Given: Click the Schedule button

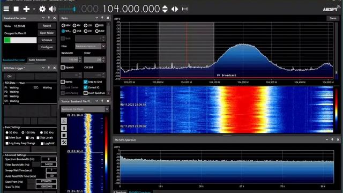Looking at the screenshot, I should pyautogui.click(x=47, y=40).
